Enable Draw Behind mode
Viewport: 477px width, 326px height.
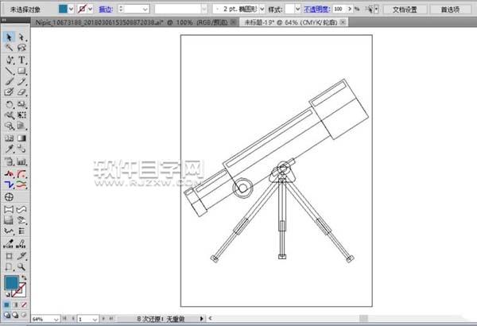(x=15, y=315)
